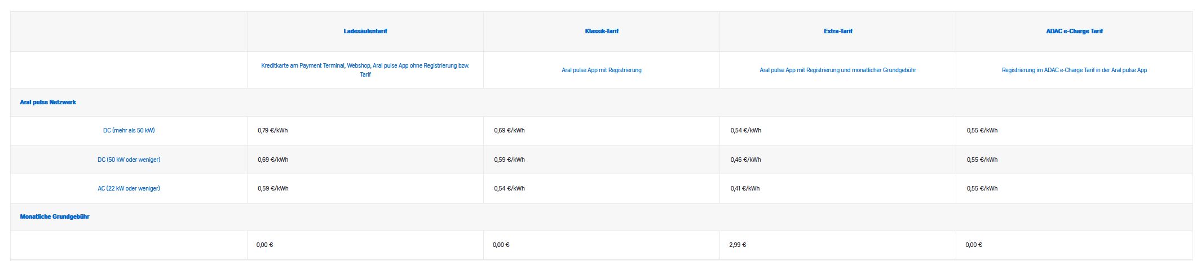The image size is (1201, 261).
Task: Click the ADAC e-Charge Tarif heading
Action: pyautogui.click(x=1074, y=32)
